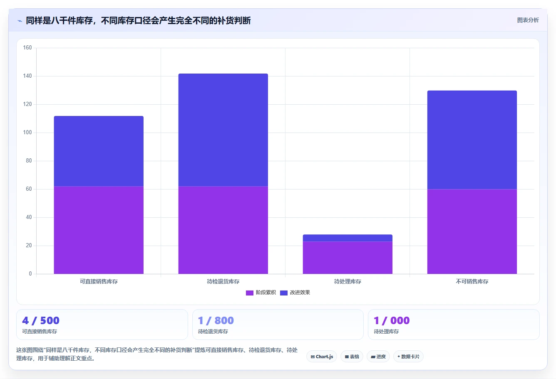This screenshot has width=556, height=379.
Task: Click the lightning icon beside the chart title
Action: point(20,21)
